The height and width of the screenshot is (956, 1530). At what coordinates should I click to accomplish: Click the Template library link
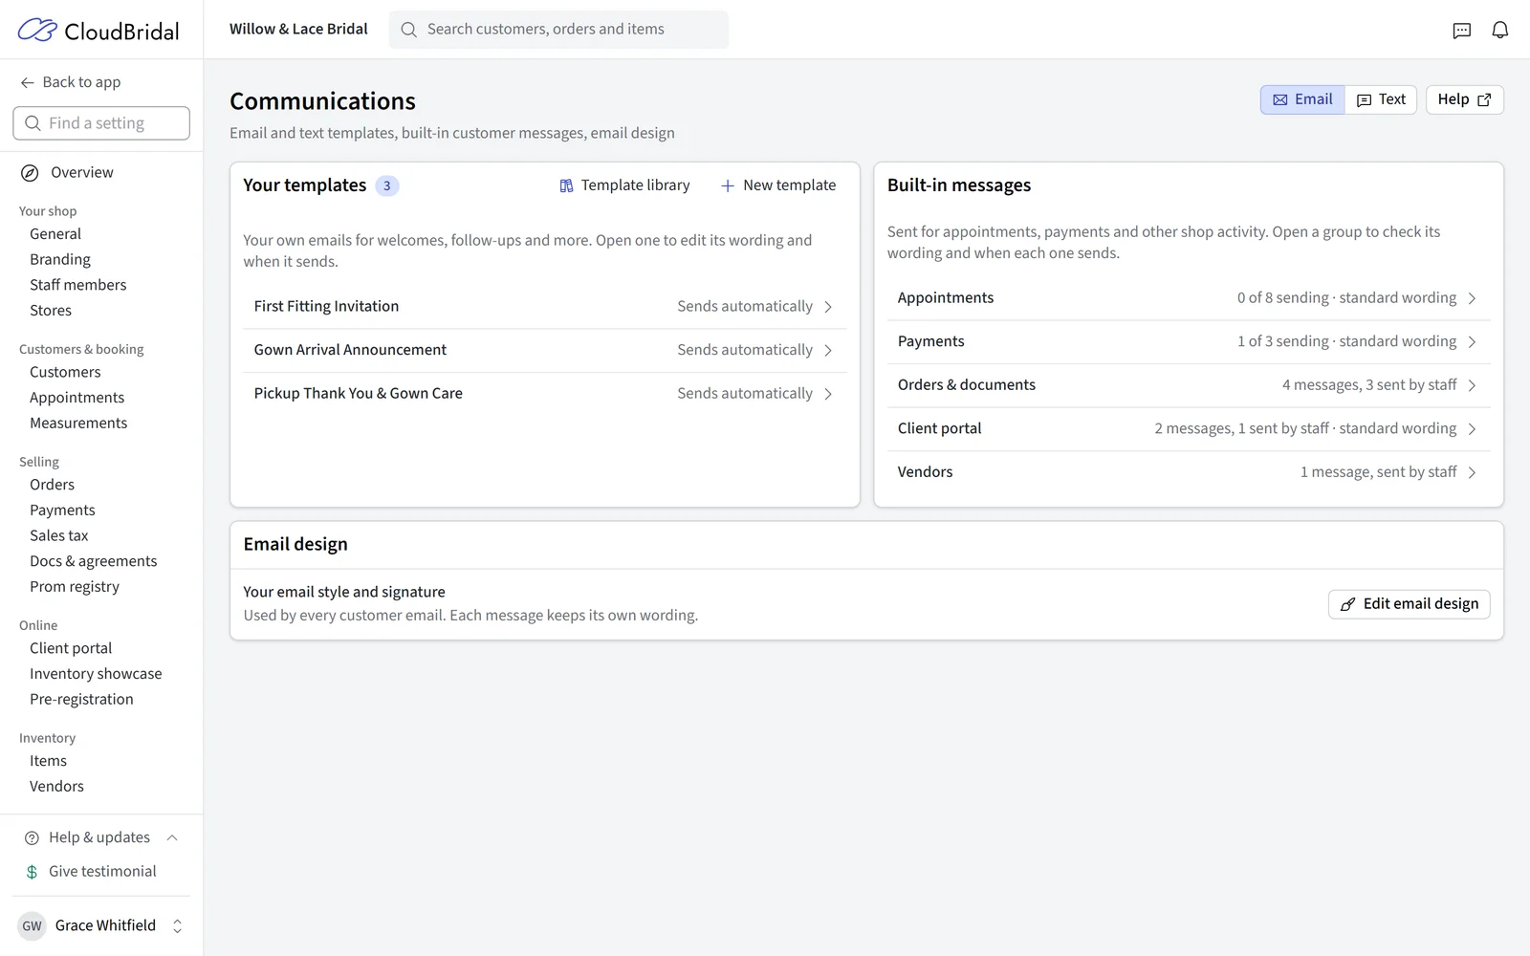tap(624, 185)
